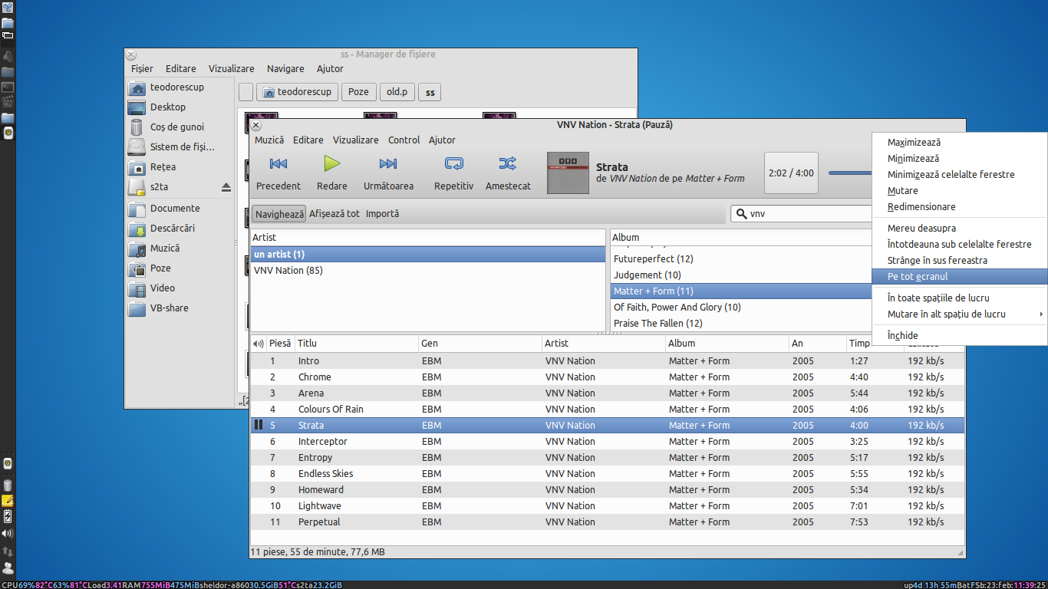The width and height of the screenshot is (1048, 589).
Task: Click Importă button
Action: 382,214
